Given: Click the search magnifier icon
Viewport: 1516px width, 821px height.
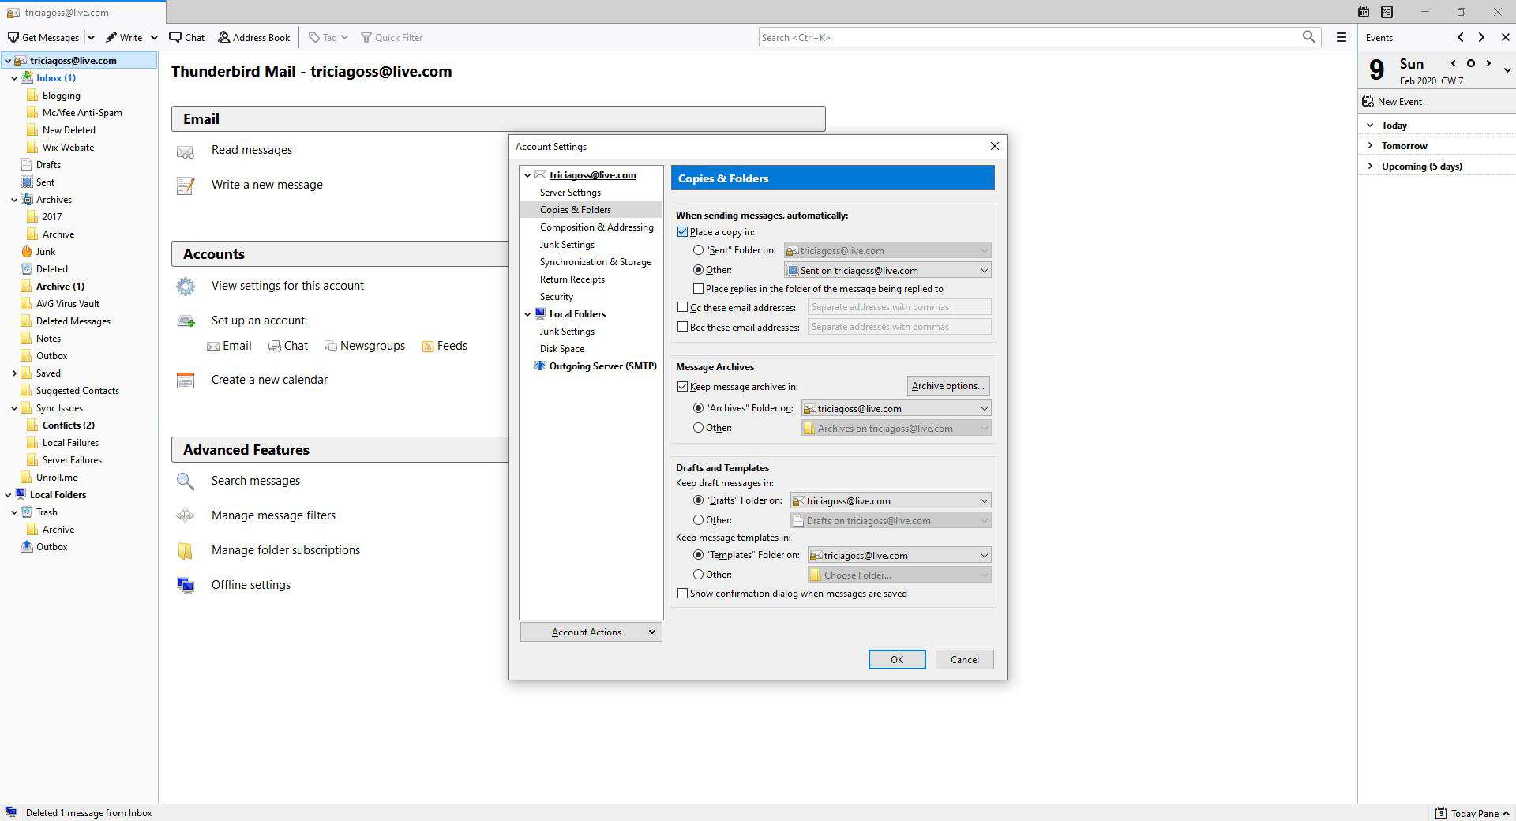Looking at the screenshot, I should 1309,37.
